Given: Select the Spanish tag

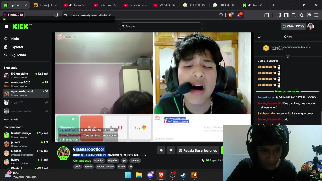Looking at the screenshot, I should coord(99,161).
